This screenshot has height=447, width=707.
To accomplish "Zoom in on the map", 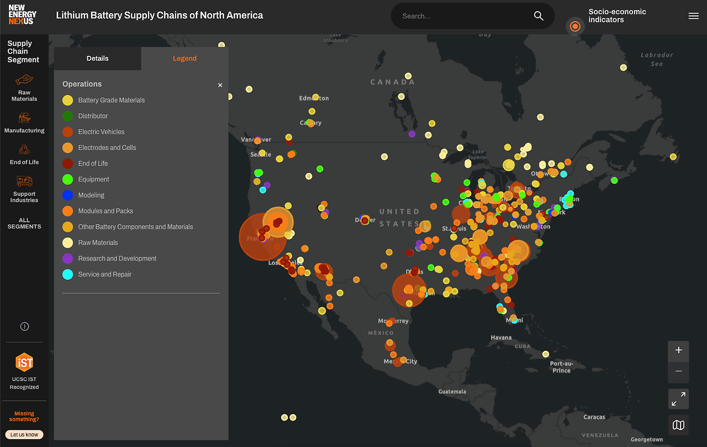I will click(x=679, y=350).
